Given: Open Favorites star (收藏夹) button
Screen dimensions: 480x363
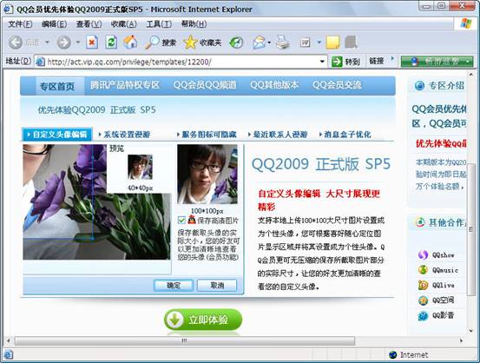Looking at the screenshot, I should 202,43.
